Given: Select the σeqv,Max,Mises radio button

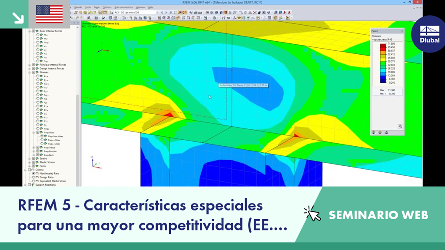Looking at the screenshot, I should (42, 136).
